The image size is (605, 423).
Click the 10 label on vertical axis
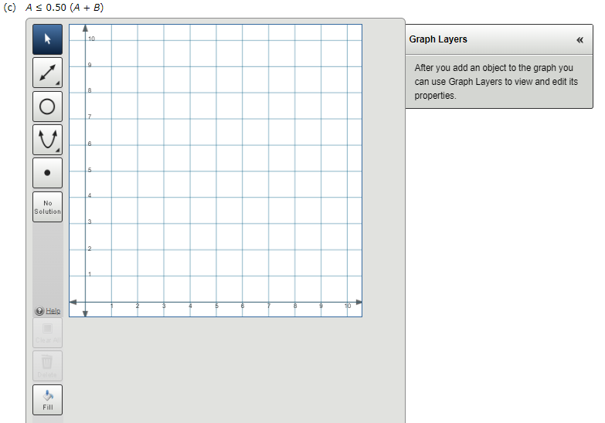[91, 39]
